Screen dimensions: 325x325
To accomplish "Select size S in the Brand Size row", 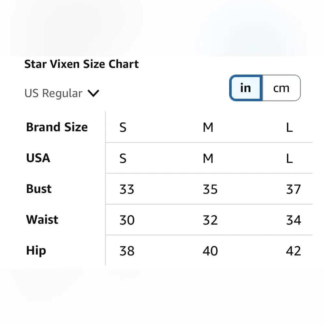I will (123, 127).
